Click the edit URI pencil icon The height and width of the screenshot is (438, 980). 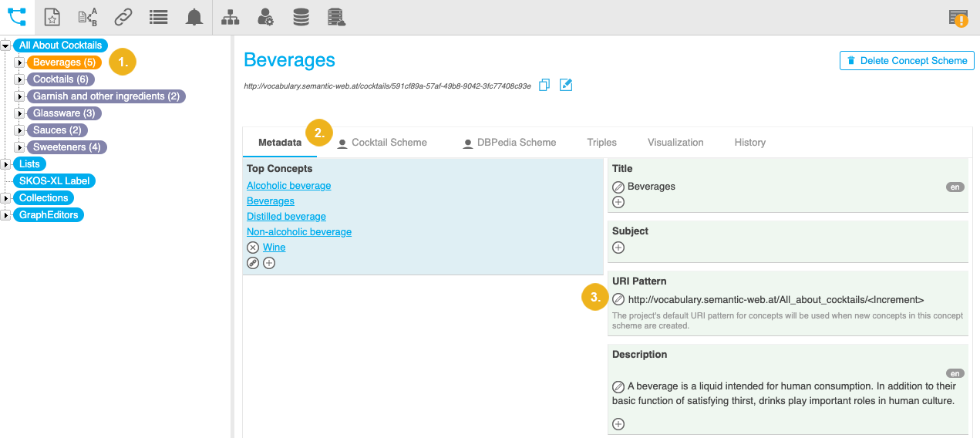click(566, 85)
